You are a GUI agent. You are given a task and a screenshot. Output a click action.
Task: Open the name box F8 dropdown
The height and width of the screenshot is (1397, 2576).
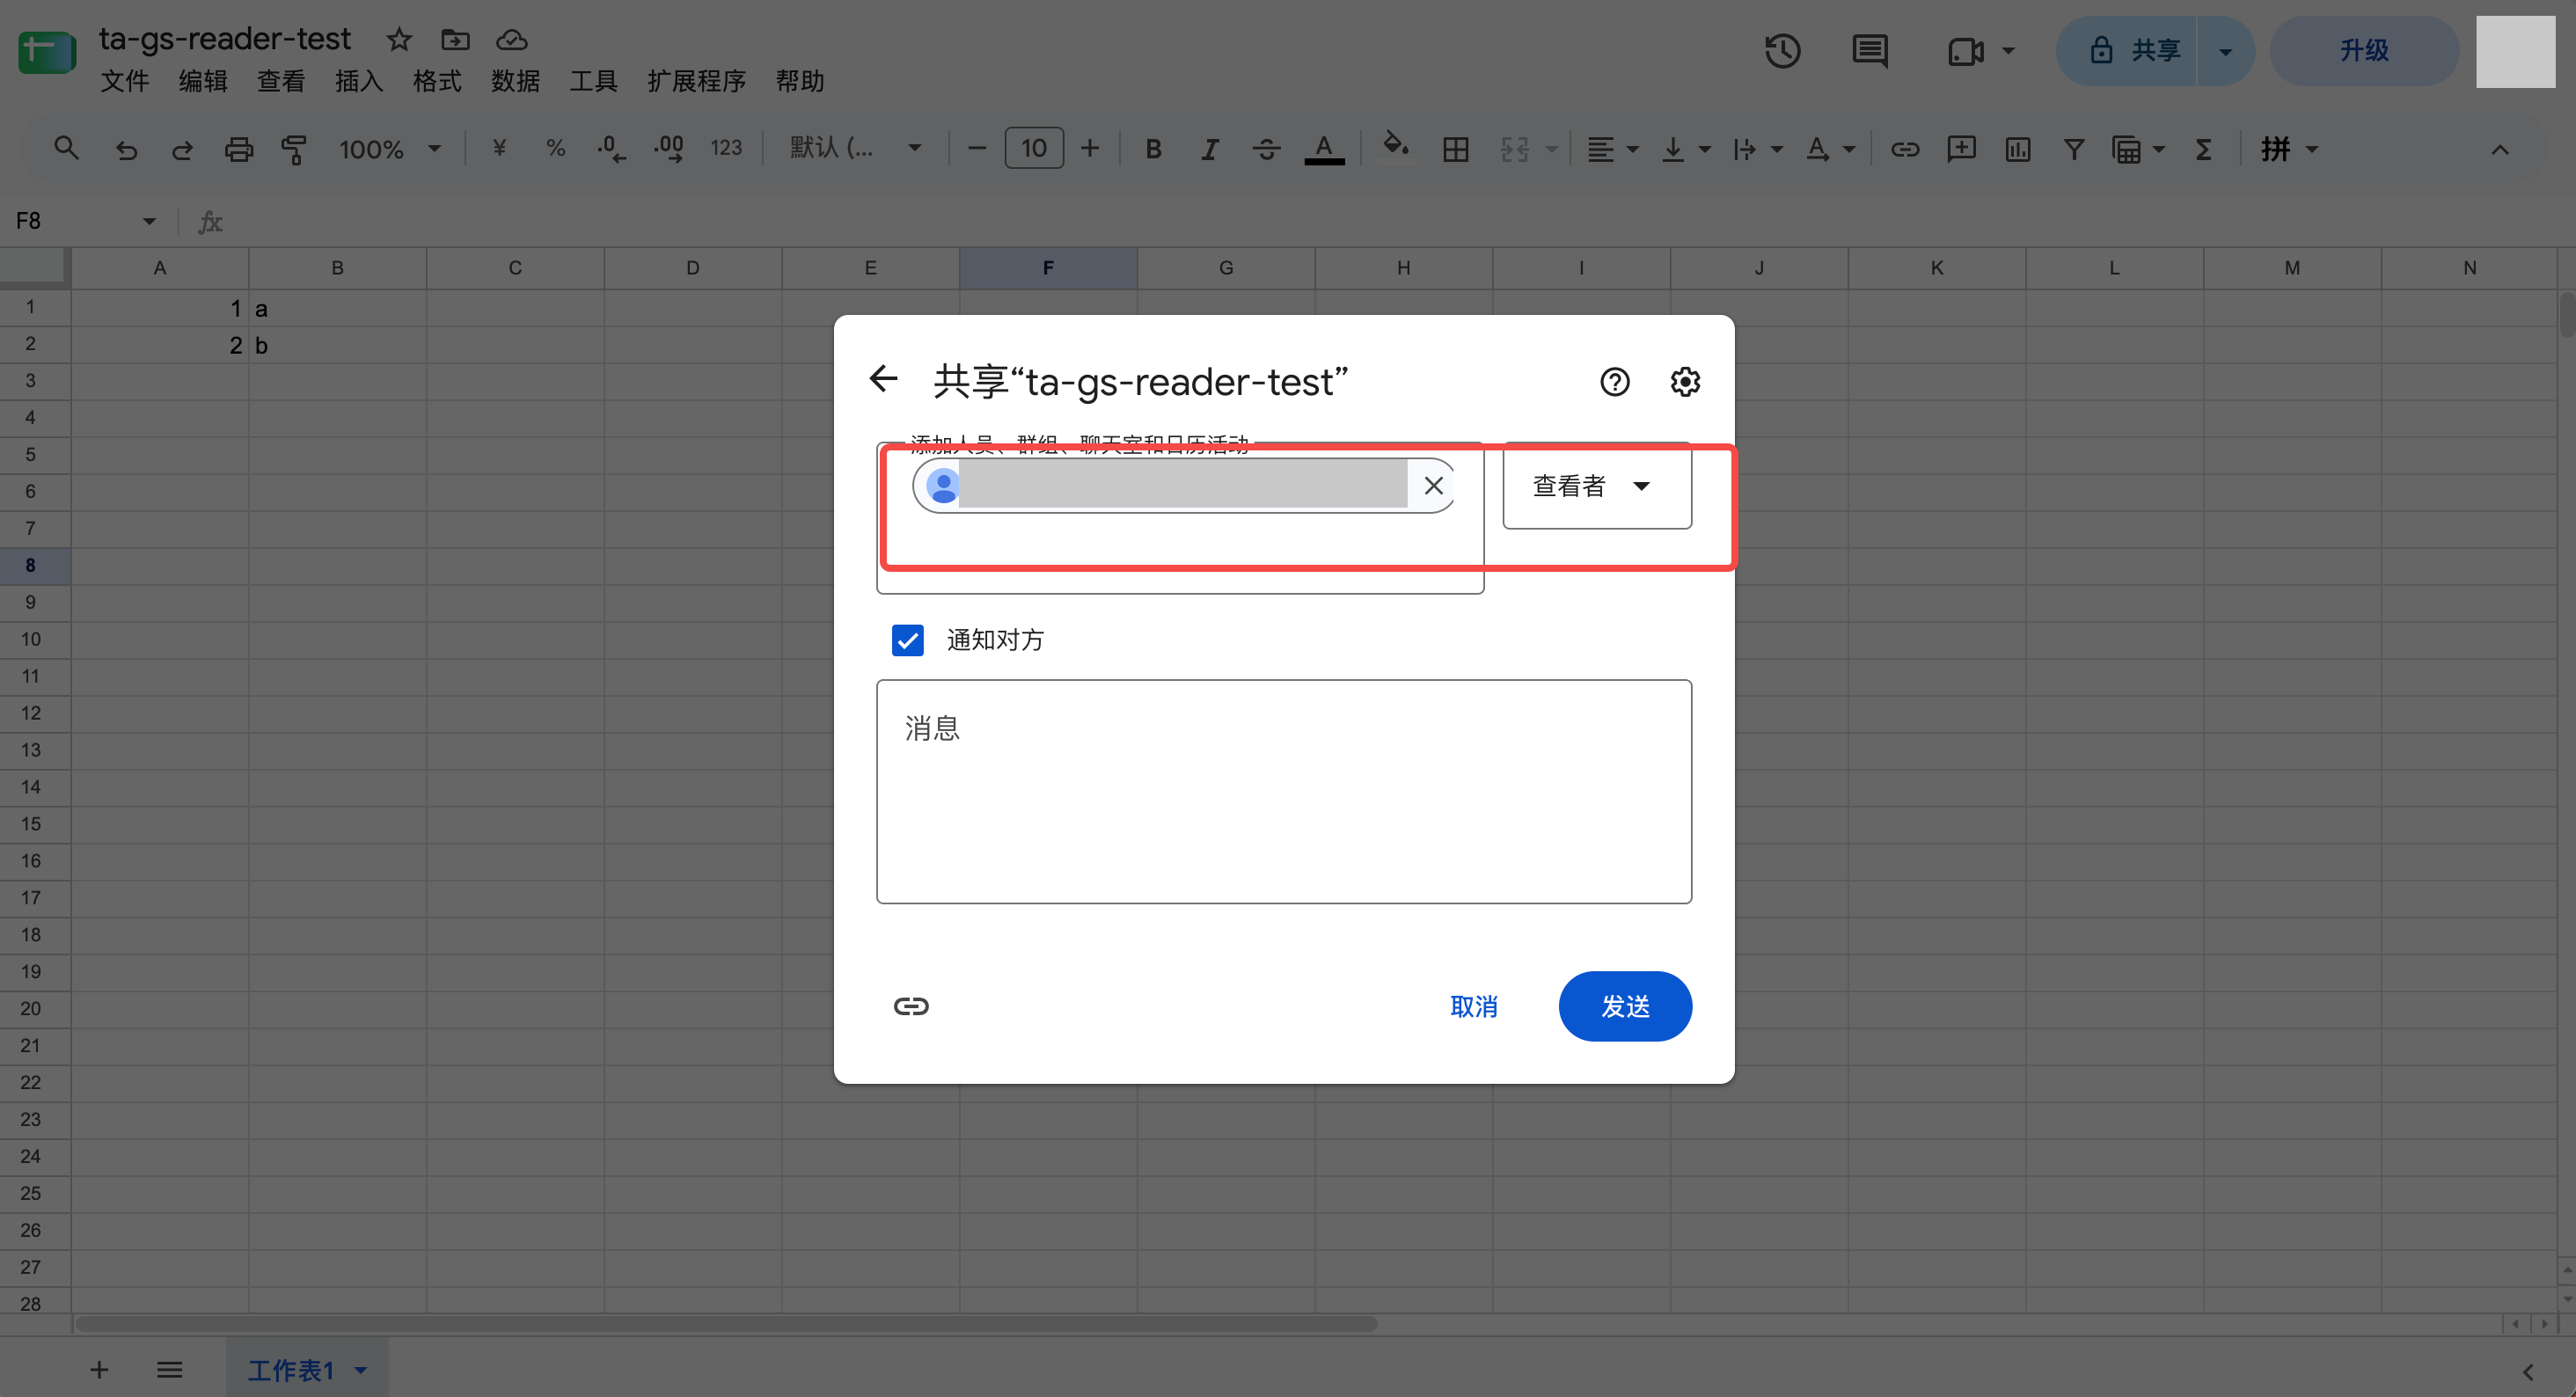pyautogui.click(x=149, y=221)
